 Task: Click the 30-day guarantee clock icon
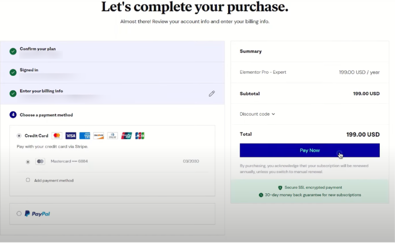(261, 195)
